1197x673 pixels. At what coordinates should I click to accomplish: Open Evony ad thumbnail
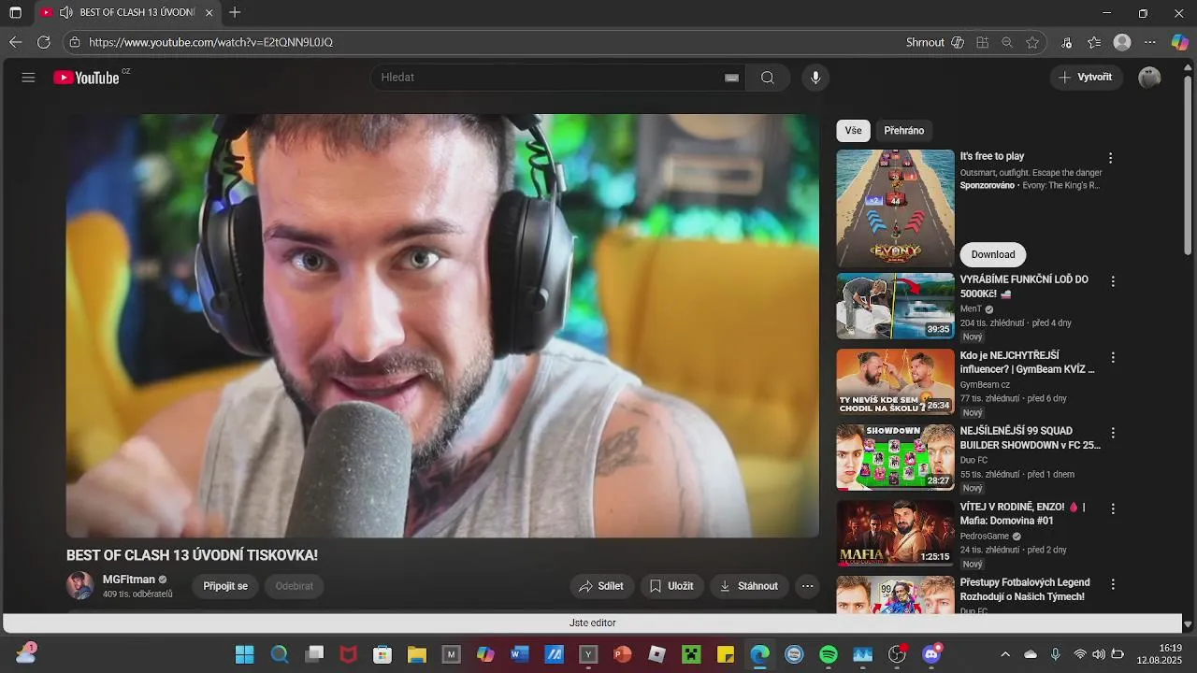click(895, 208)
